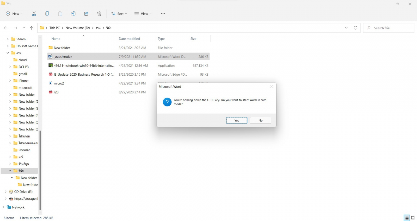Click This PC in the address breadcrumb
The width and height of the screenshot is (417, 221).
click(54, 28)
